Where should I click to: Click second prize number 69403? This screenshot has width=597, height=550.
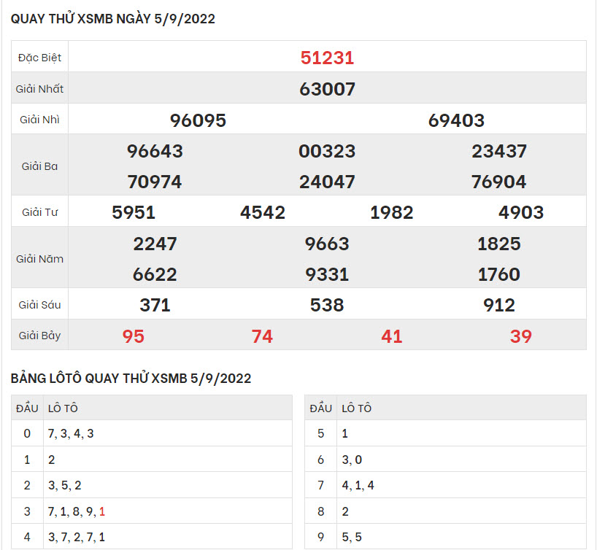point(456,120)
